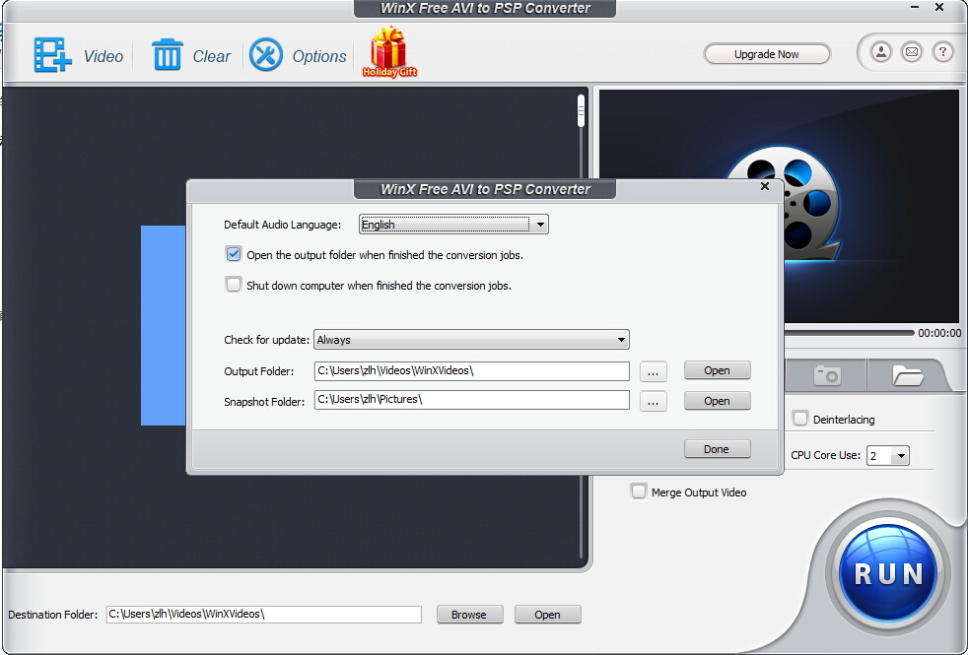The height and width of the screenshot is (655, 968).
Task: Toggle shut down computer when finished
Action: [x=234, y=285]
